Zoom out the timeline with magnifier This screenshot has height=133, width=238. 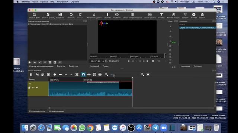point(106,75)
